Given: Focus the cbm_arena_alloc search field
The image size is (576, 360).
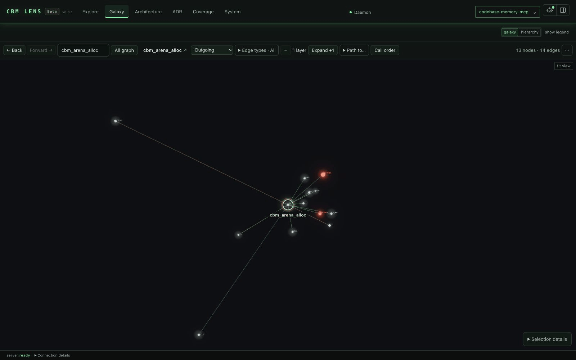Looking at the screenshot, I should 83,50.
